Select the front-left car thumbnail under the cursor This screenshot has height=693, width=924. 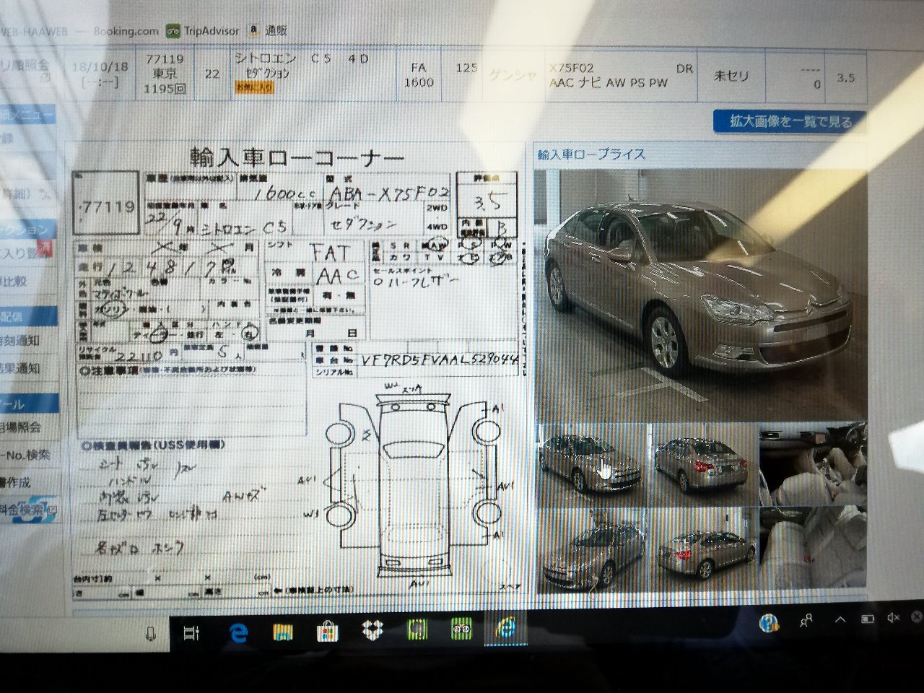click(593, 464)
